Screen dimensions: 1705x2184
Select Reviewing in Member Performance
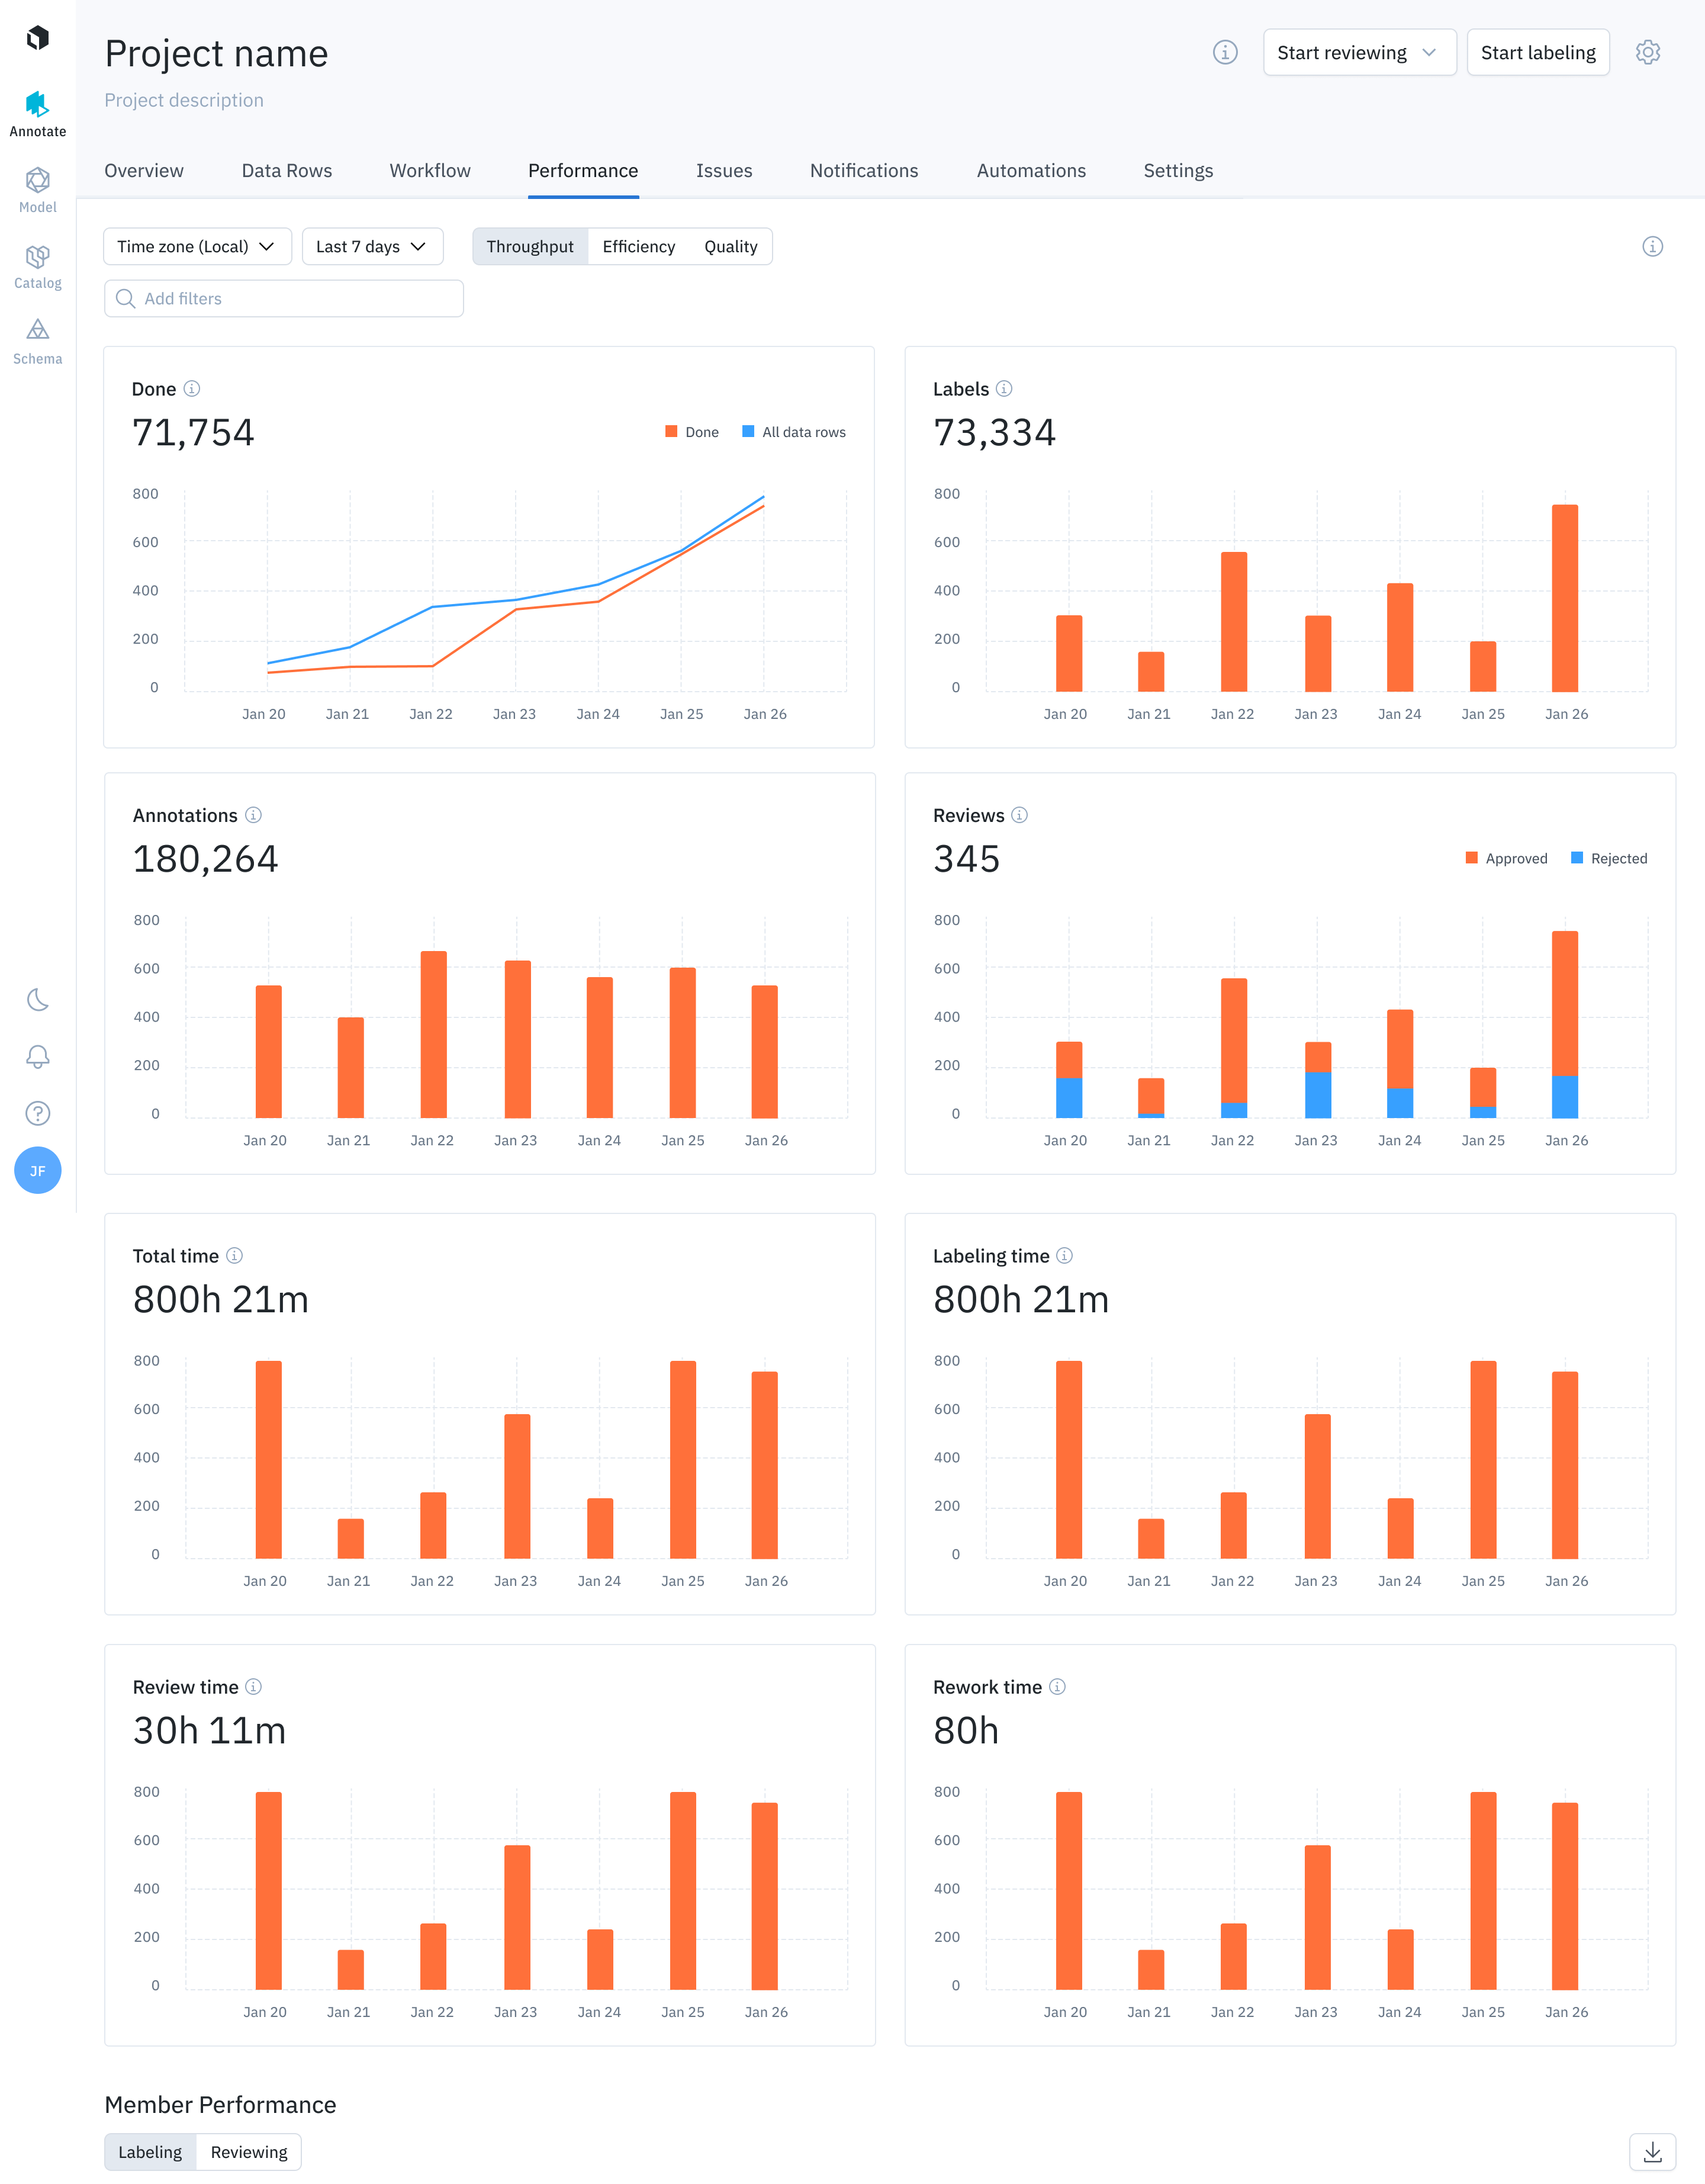pos(249,2152)
